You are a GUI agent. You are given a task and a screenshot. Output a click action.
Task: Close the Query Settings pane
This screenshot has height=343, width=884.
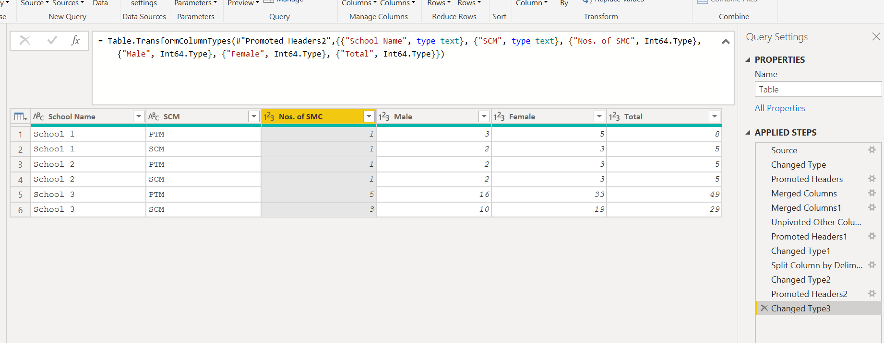click(x=876, y=36)
